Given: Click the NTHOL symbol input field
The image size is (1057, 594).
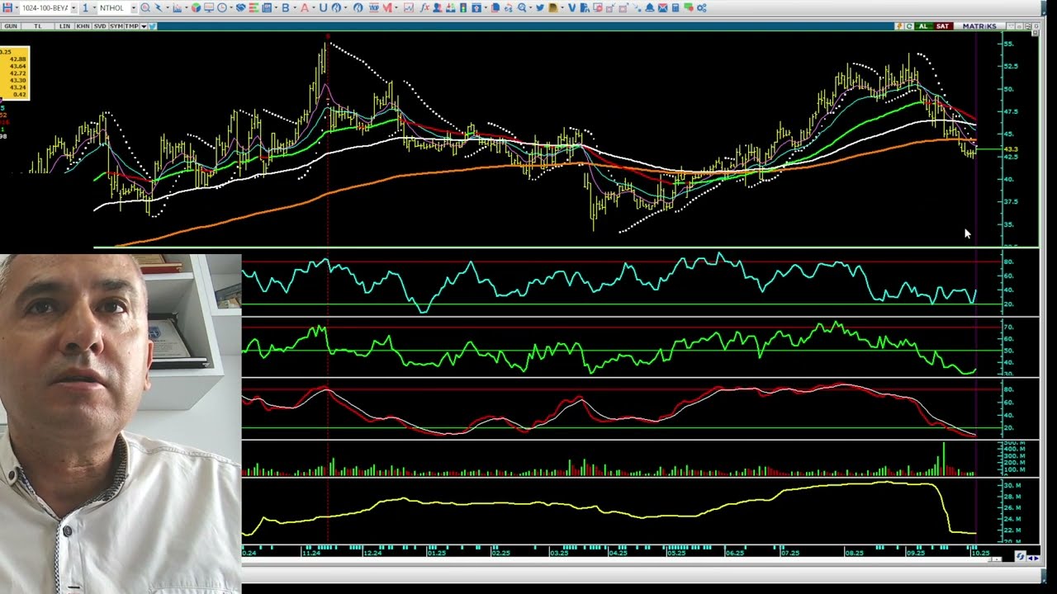Looking at the screenshot, I should [x=115, y=7].
